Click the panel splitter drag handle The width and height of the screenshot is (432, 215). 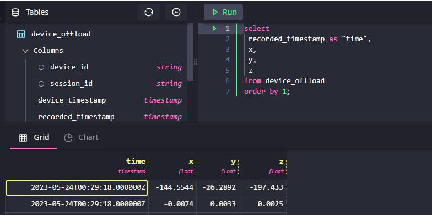(196, 62)
